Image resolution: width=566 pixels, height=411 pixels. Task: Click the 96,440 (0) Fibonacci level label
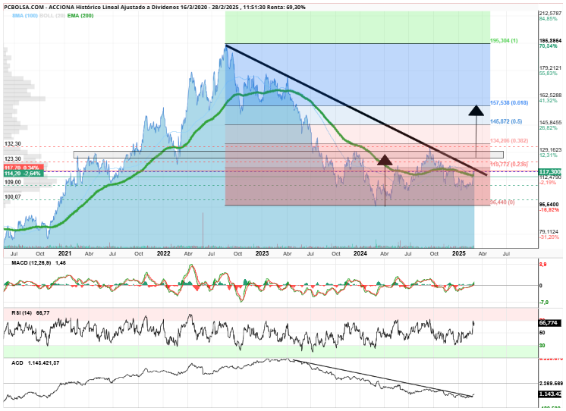(502, 202)
